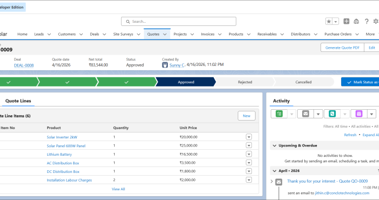Click the New Event calendar icon
The height and width of the screenshot is (200, 379).
pyautogui.click(x=359, y=114)
